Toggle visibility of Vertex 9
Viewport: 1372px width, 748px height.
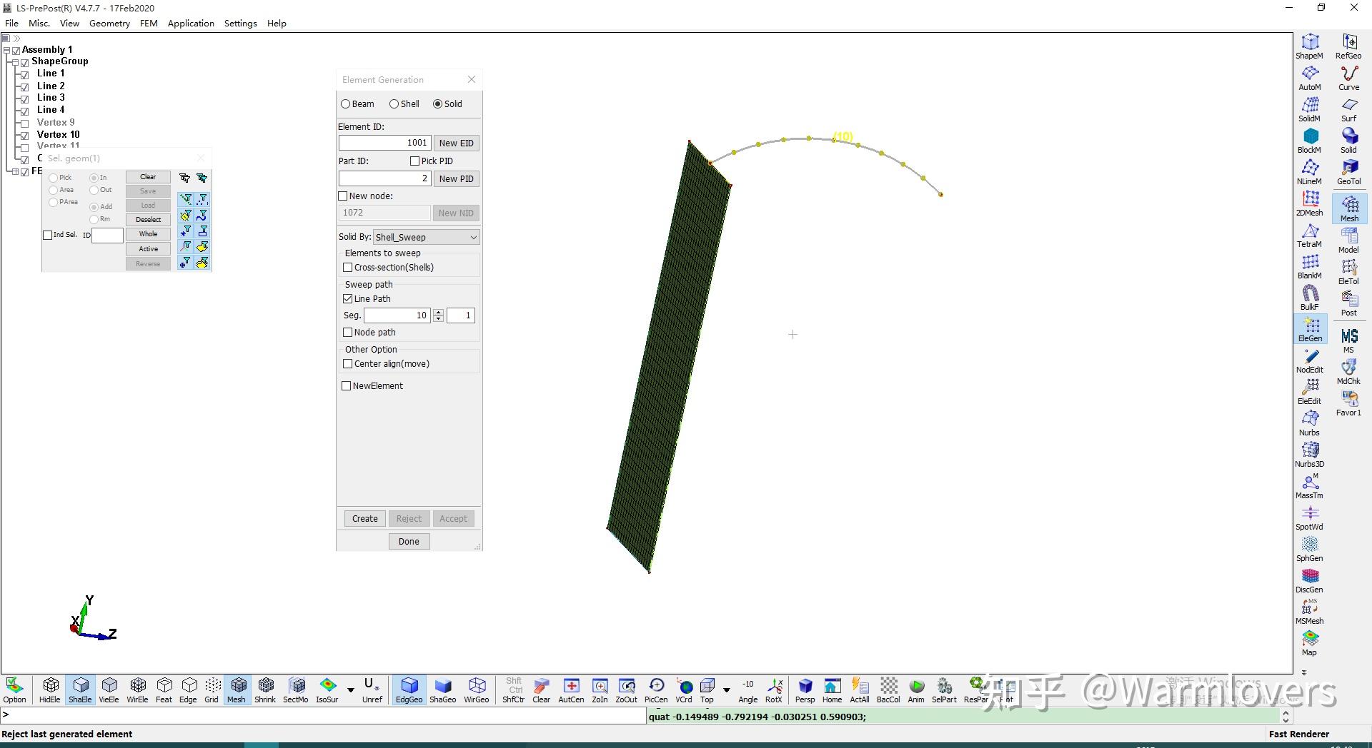click(25, 123)
